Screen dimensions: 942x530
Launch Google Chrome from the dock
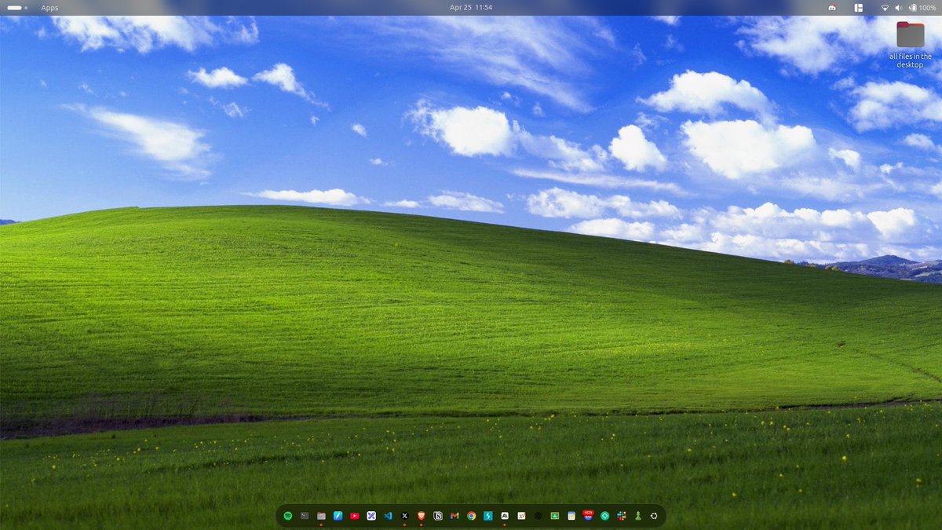point(472,516)
